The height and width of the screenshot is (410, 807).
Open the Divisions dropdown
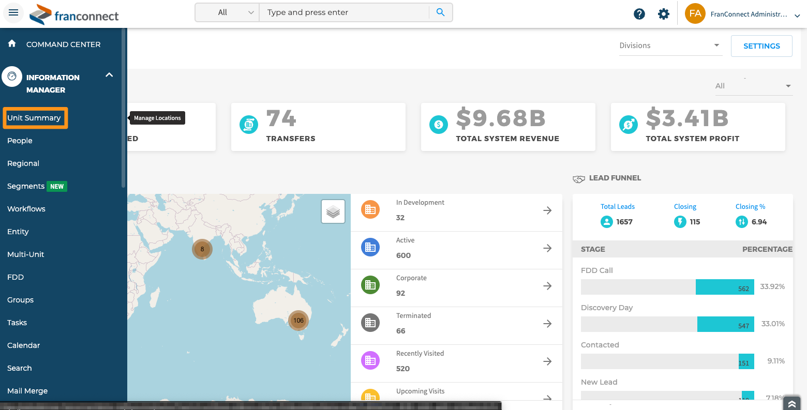point(669,45)
